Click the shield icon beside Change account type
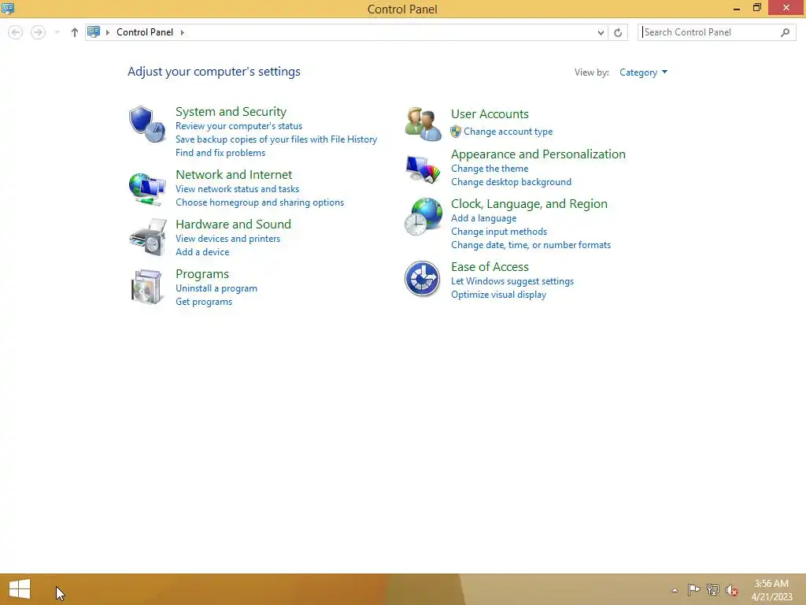The image size is (806, 605). click(456, 132)
